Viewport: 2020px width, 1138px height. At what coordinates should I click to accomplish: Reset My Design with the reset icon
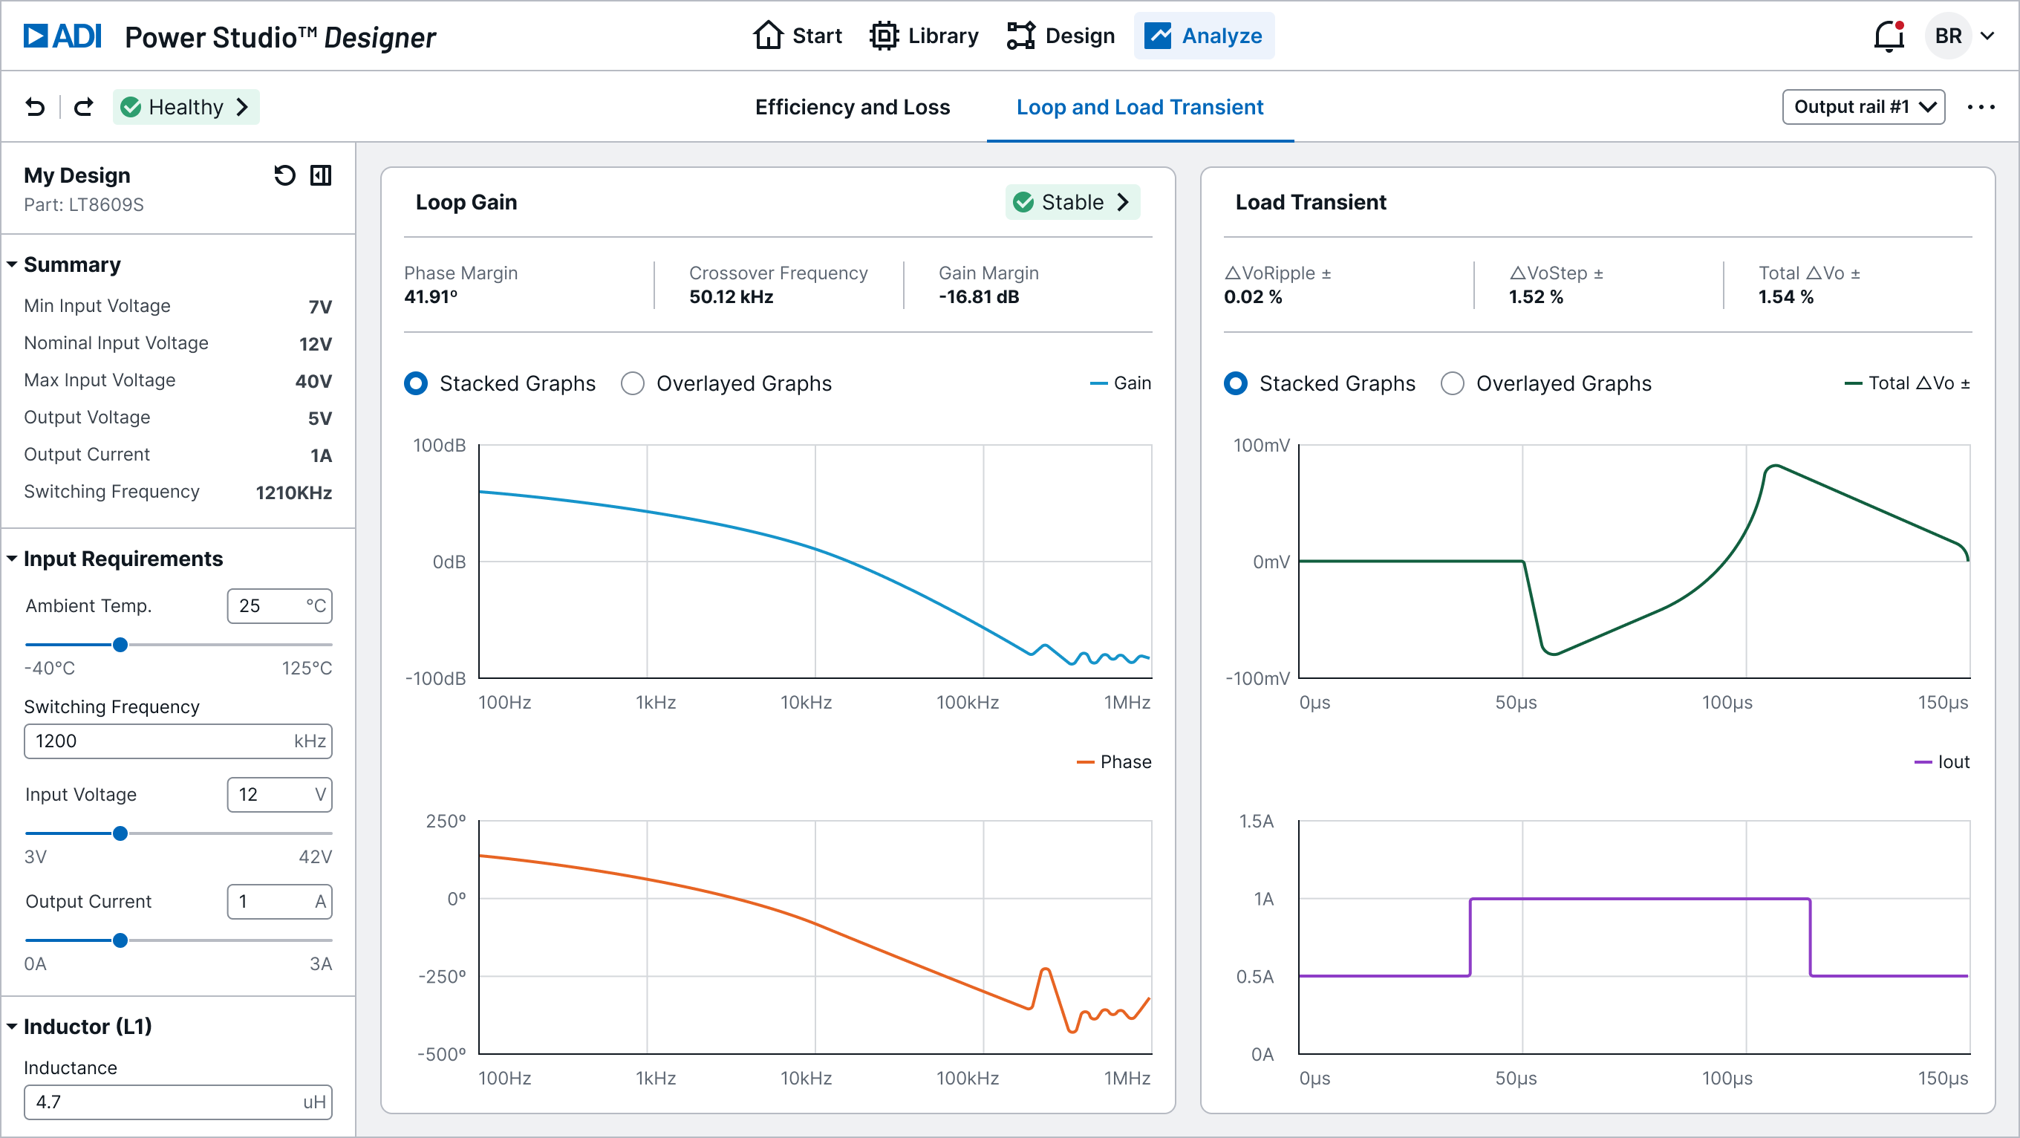pyautogui.click(x=284, y=175)
